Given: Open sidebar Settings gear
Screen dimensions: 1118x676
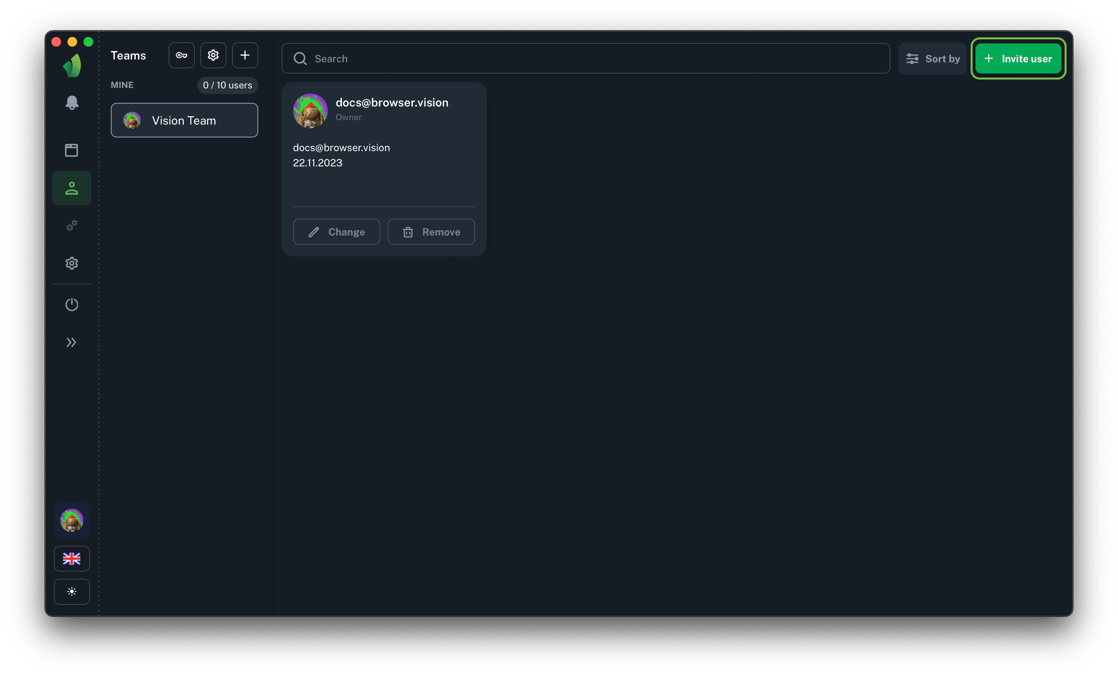Looking at the screenshot, I should (x=72, y=263).
